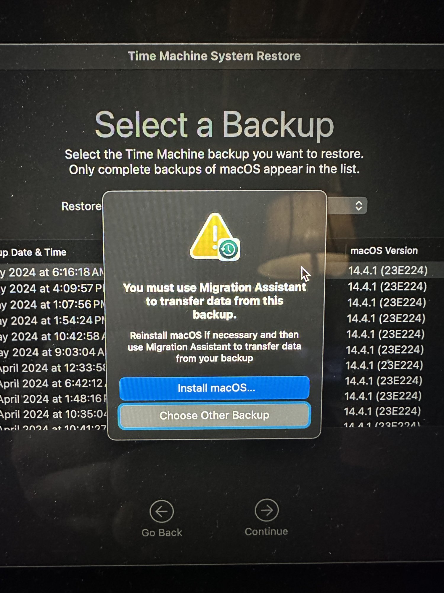Select the backup from 1:54:24 PM
Screen dimensions: 444x593
tap(52, 320)
